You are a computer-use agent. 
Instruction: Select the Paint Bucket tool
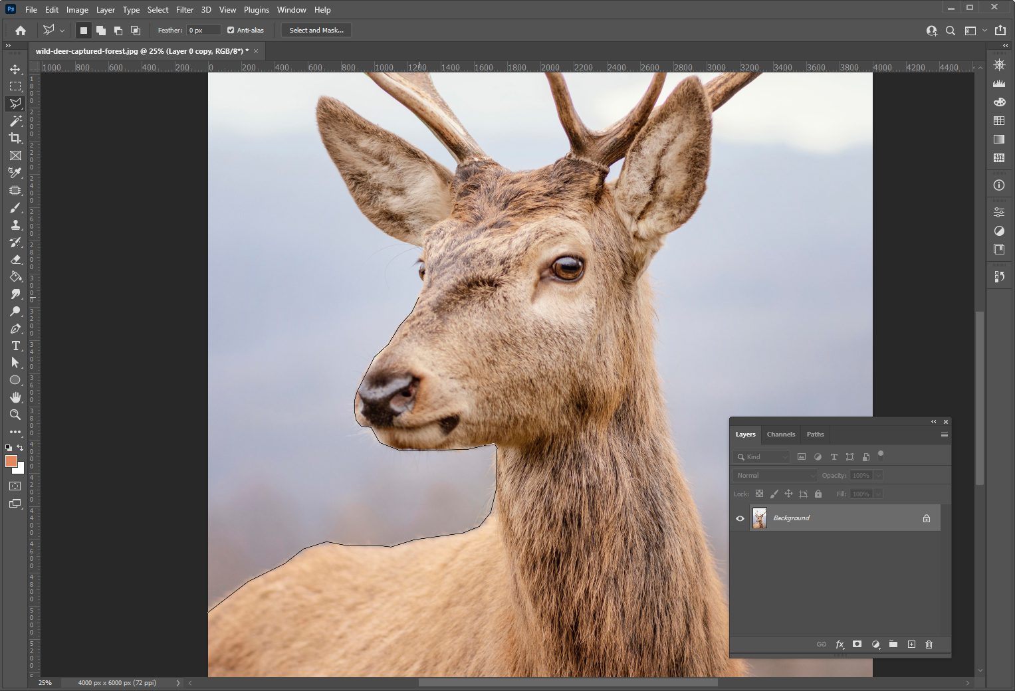[15, 277]
